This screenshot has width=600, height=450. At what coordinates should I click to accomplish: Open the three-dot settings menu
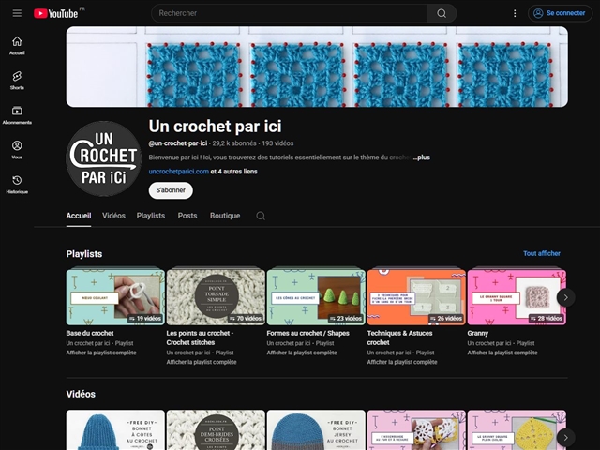pos(515,13)
